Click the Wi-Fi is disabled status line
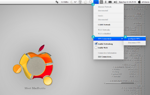Image resolution: width=150 pixels, height=95 pixels. click(x=104, y=34)
